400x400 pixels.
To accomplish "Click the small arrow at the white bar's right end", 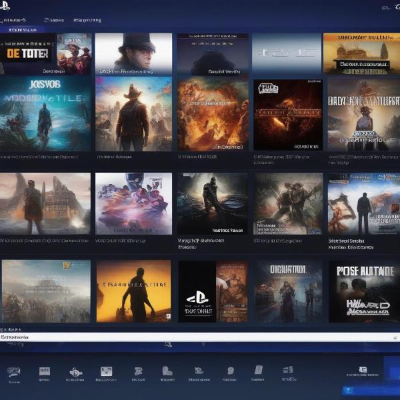I will (395, 338).
